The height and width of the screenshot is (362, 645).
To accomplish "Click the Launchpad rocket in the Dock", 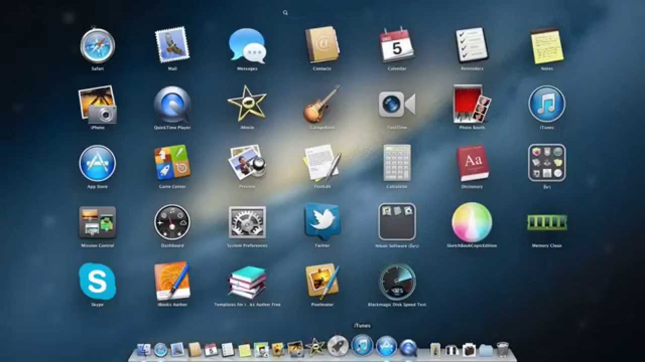I will point(338,346).
